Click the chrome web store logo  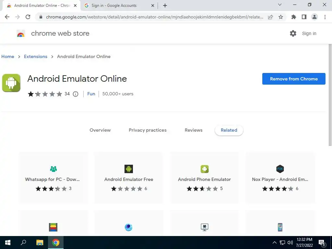21,33
